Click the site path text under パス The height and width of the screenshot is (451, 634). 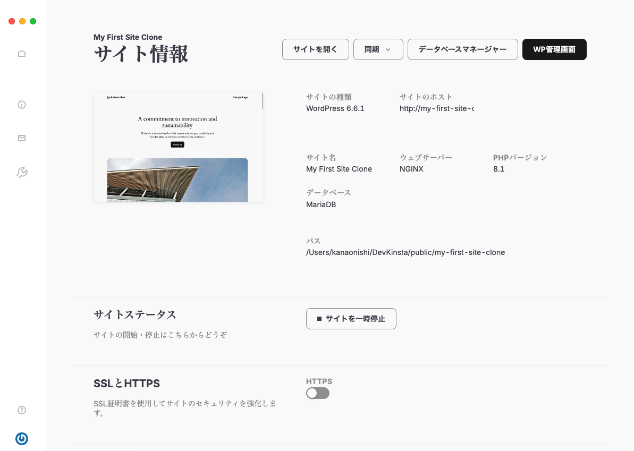405,252
